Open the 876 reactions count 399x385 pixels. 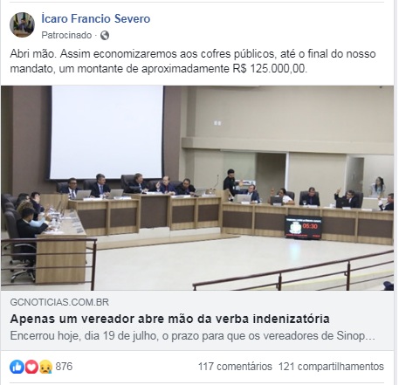pyautogui.click(x=64, y=367)
